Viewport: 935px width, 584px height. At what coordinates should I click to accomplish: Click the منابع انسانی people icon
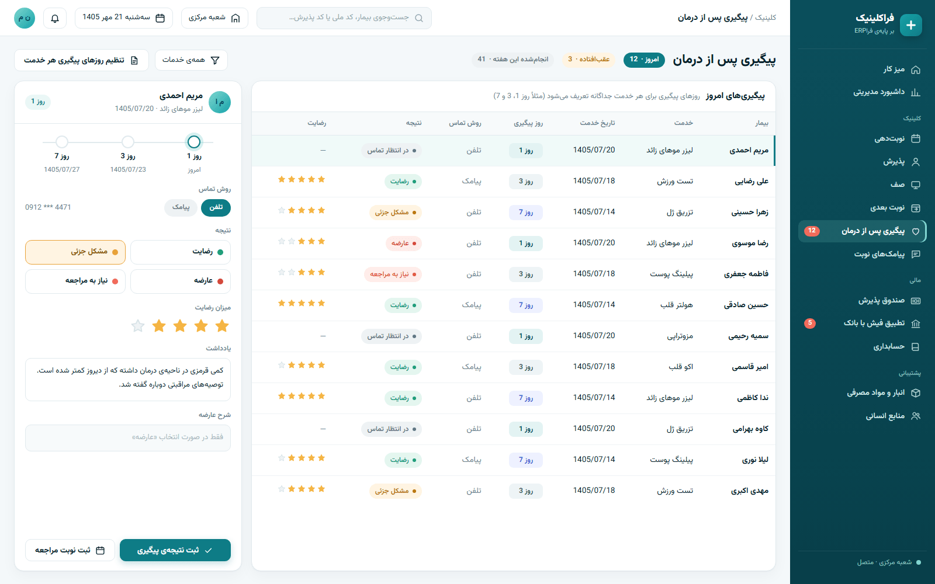[916, 416]
